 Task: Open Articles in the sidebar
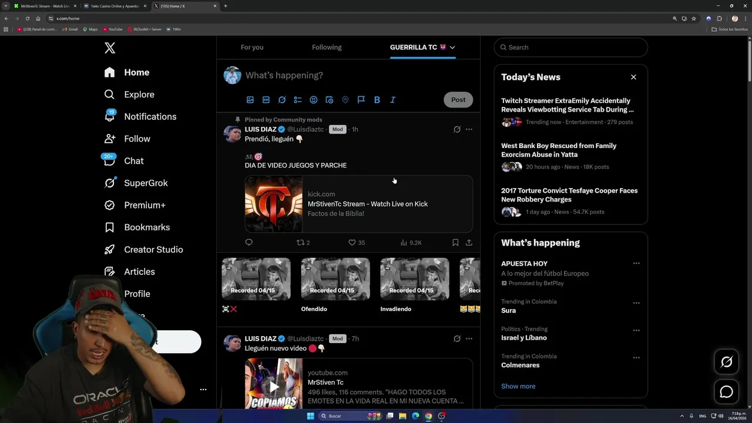click(x=129, y=271)
